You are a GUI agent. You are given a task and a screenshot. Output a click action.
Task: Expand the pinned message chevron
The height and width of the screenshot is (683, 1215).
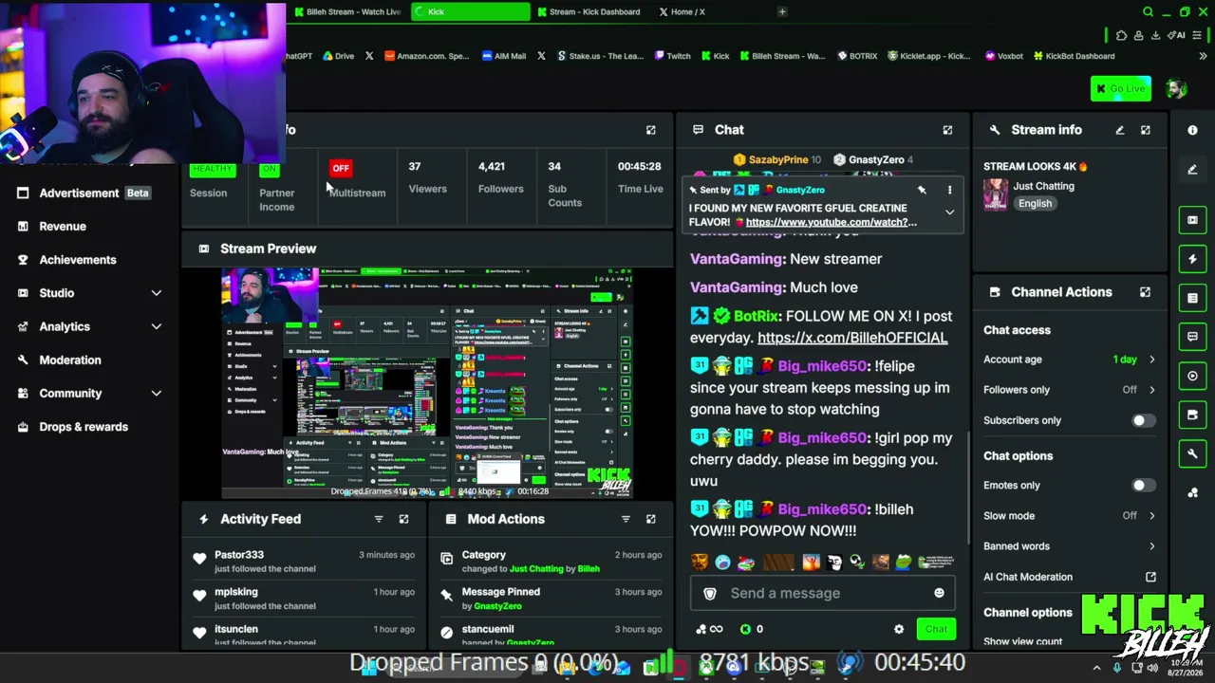tap(949, 212)
